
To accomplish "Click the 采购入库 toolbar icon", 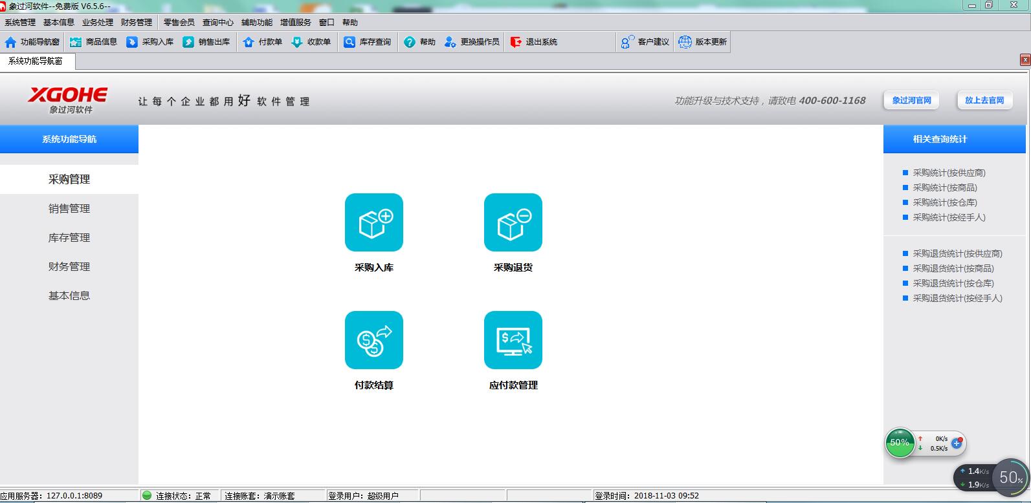I will pyautogui.click(x=132, y=42).
